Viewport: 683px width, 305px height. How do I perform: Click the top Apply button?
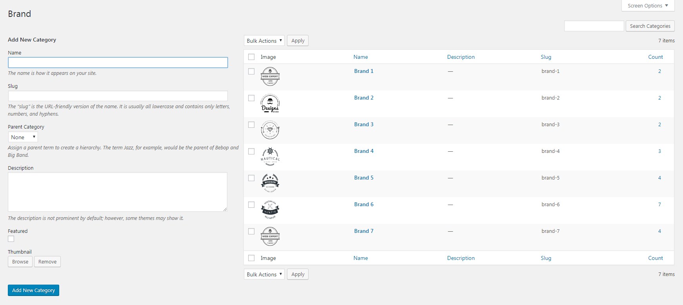point(298,41)
